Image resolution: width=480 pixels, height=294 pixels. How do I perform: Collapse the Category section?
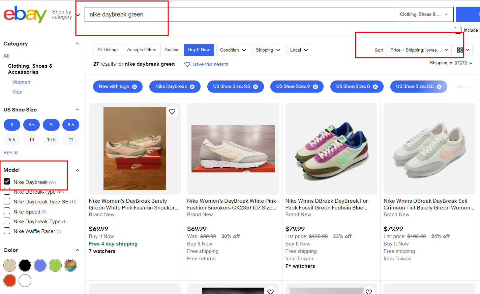coord(77,44)
